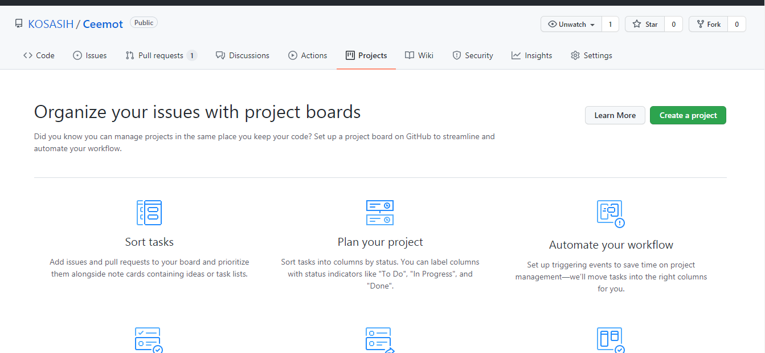The height and width of the screenshot is (353, 765).
Task: Fork the repository
Action: point(708,24)
